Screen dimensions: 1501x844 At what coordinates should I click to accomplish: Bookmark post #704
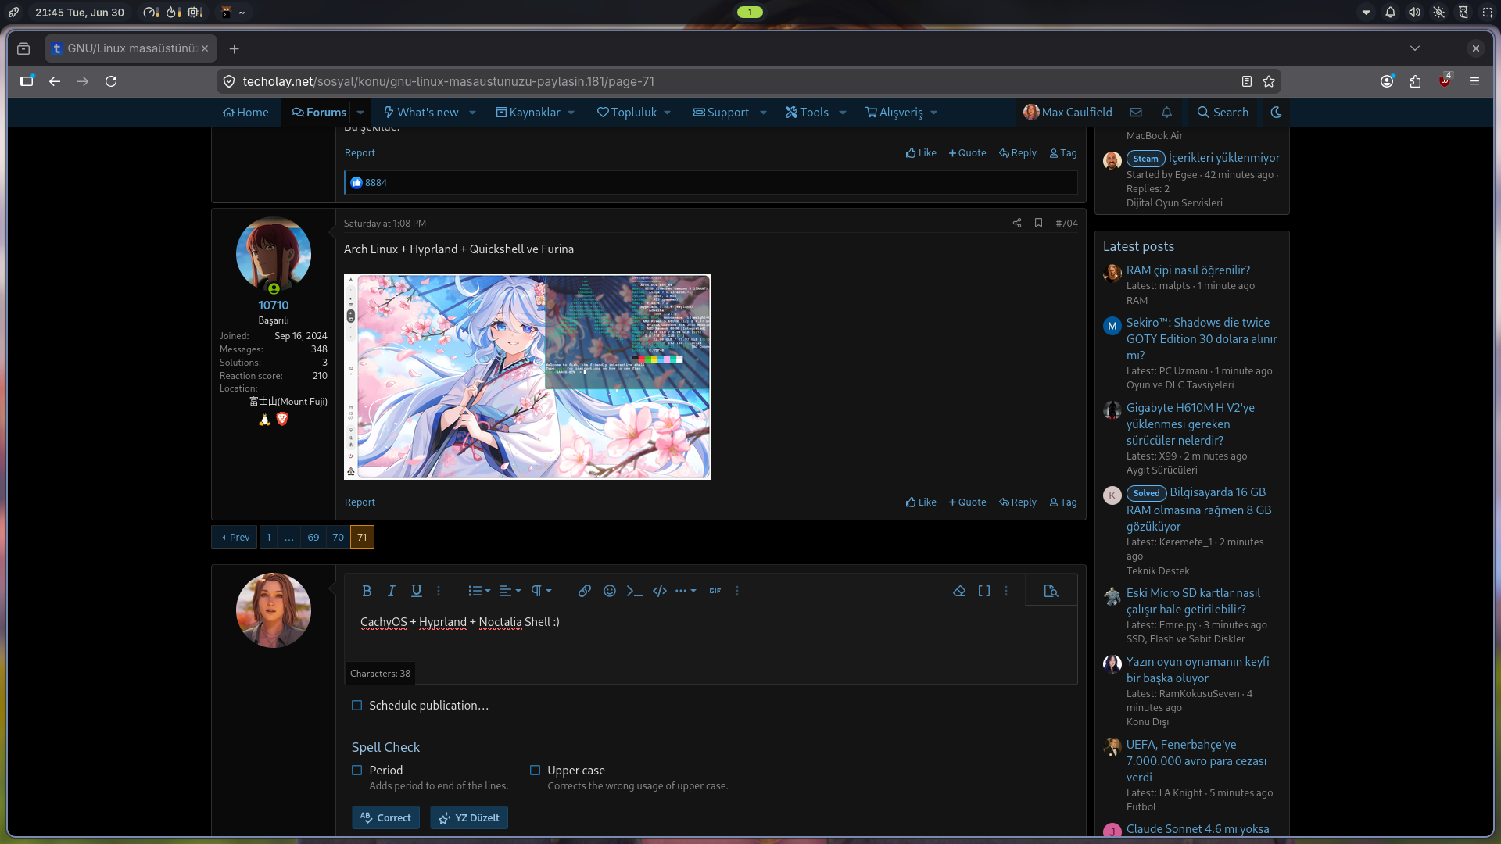tap(1038, 224)
